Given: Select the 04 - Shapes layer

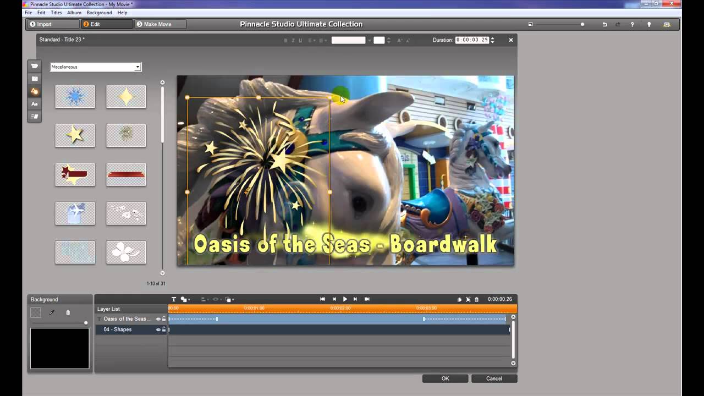Looking at the screenshot, I should tap(118, 329).
